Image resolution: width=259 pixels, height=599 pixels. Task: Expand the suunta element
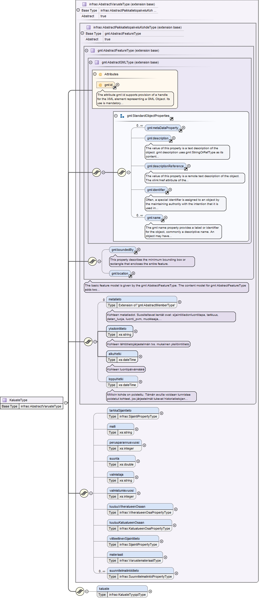[x=138, y=461]
